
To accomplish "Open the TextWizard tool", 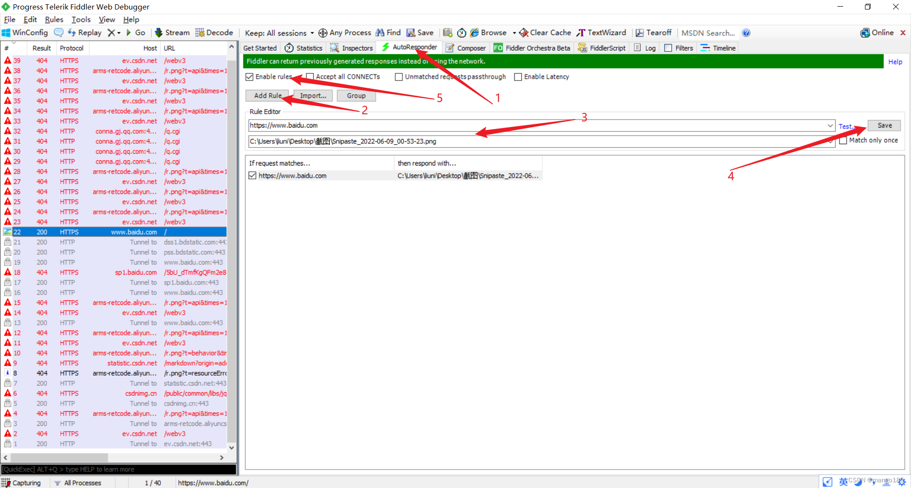I will coord(601,33).
